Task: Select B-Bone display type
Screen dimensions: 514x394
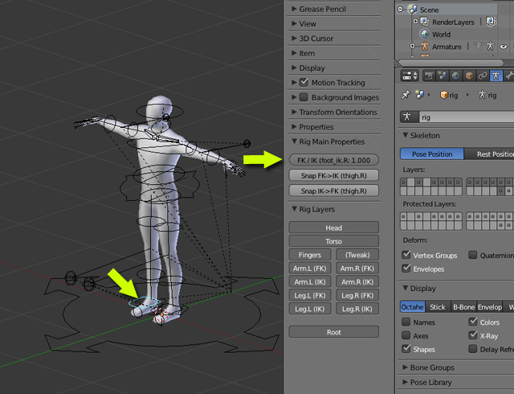Action: click(x=463, y=306)
